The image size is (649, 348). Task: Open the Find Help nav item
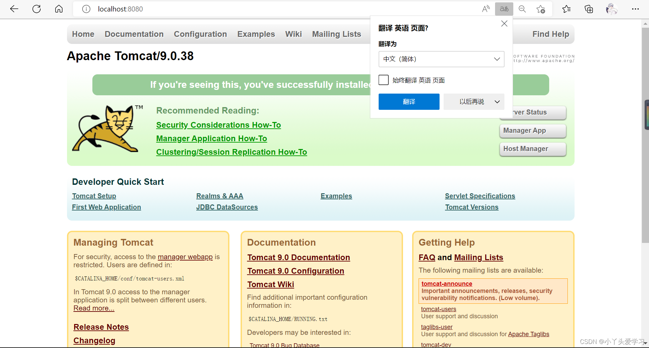(x=551, y=34)
